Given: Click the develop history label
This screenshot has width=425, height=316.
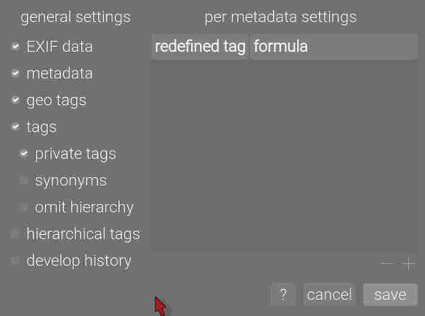Looking at the screenshot, I should point(79,260).
